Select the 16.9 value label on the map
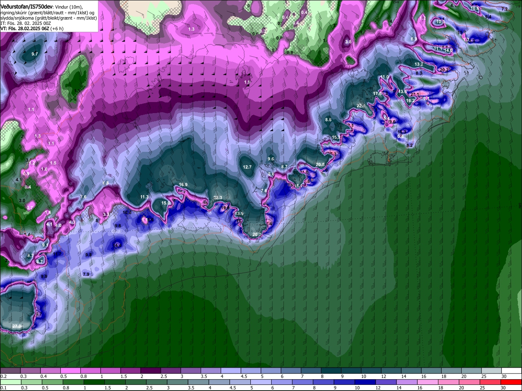522x391 pixels. point(183,184)
